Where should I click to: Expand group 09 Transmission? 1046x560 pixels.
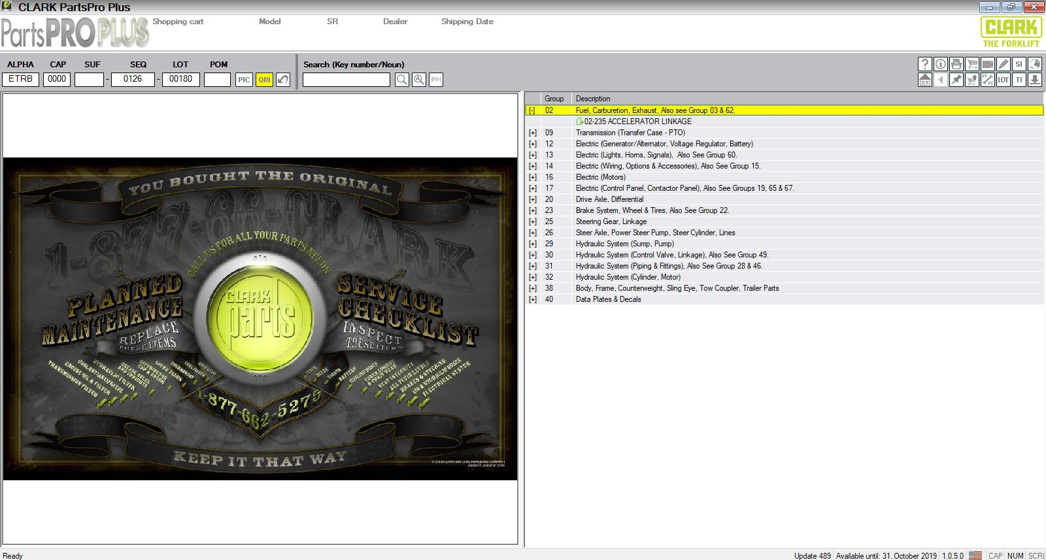[533, 133]
